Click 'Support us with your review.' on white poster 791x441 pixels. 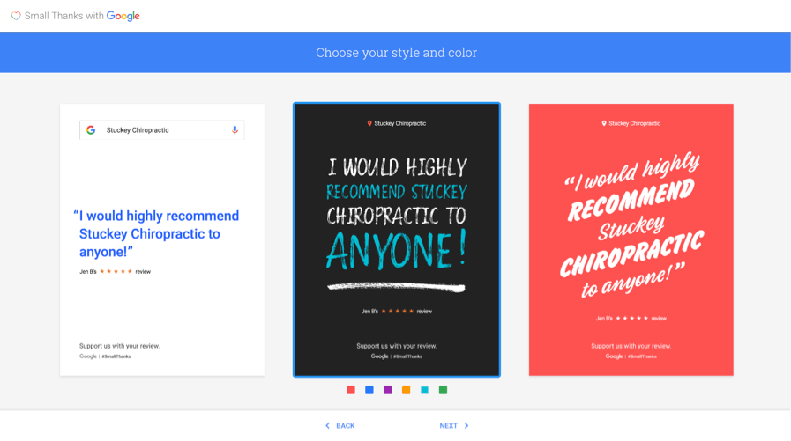[x=120, y=346]
